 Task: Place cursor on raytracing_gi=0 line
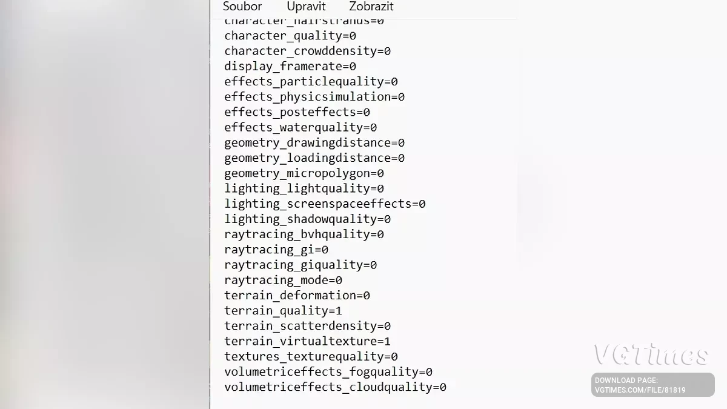[276, 250]
